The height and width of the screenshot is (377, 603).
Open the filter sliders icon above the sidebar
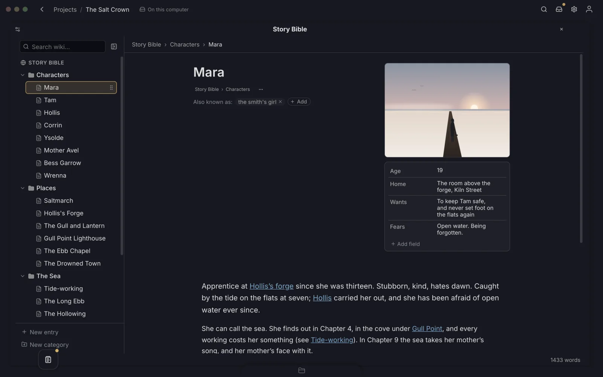(17, 29)
